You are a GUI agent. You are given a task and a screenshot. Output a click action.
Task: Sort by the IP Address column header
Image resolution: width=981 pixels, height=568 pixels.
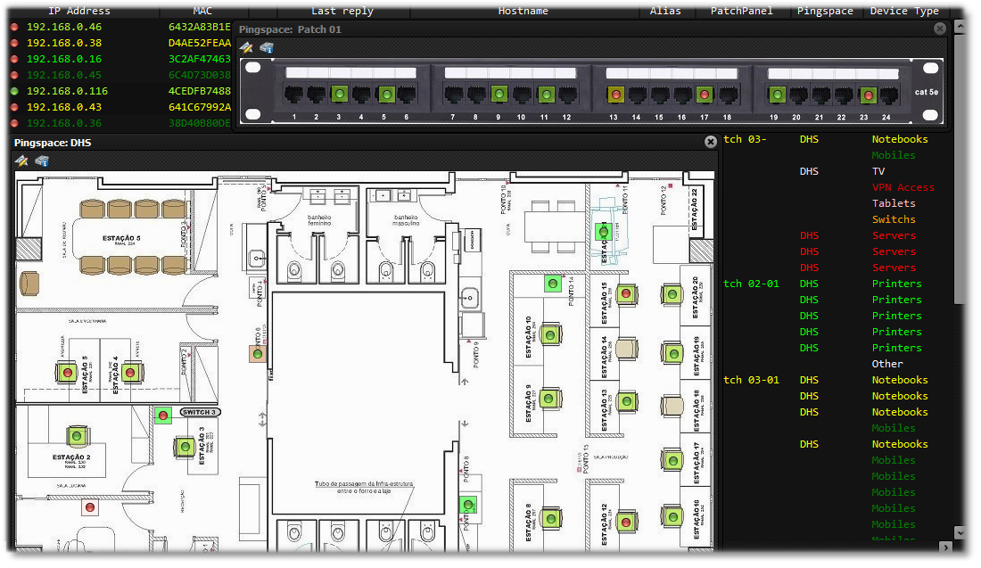[x=79, y=12]
